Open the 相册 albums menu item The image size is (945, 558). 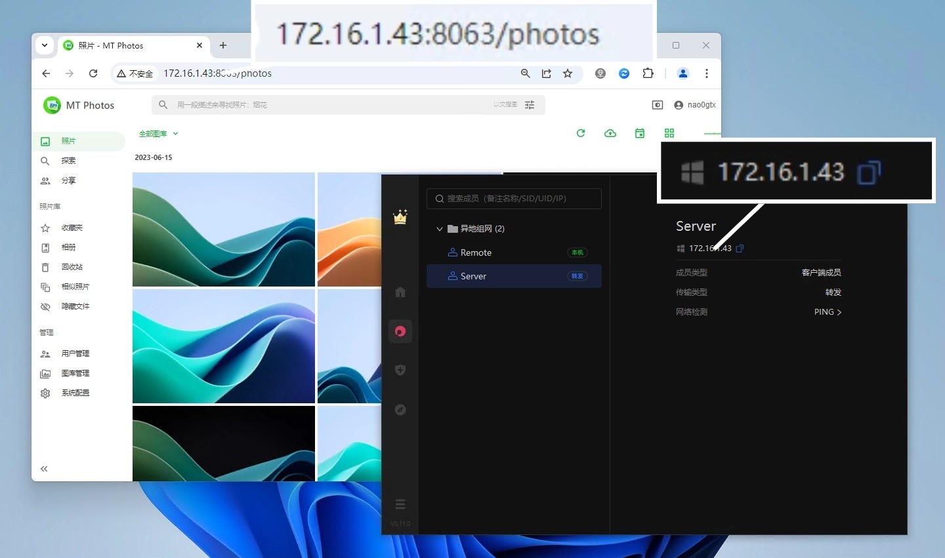click(68, 247)
